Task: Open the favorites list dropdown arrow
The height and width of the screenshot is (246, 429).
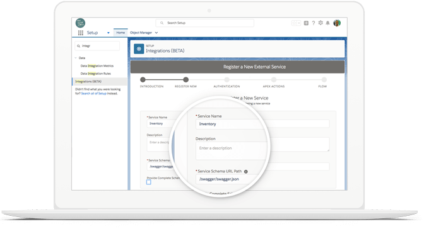Action: 299,23
